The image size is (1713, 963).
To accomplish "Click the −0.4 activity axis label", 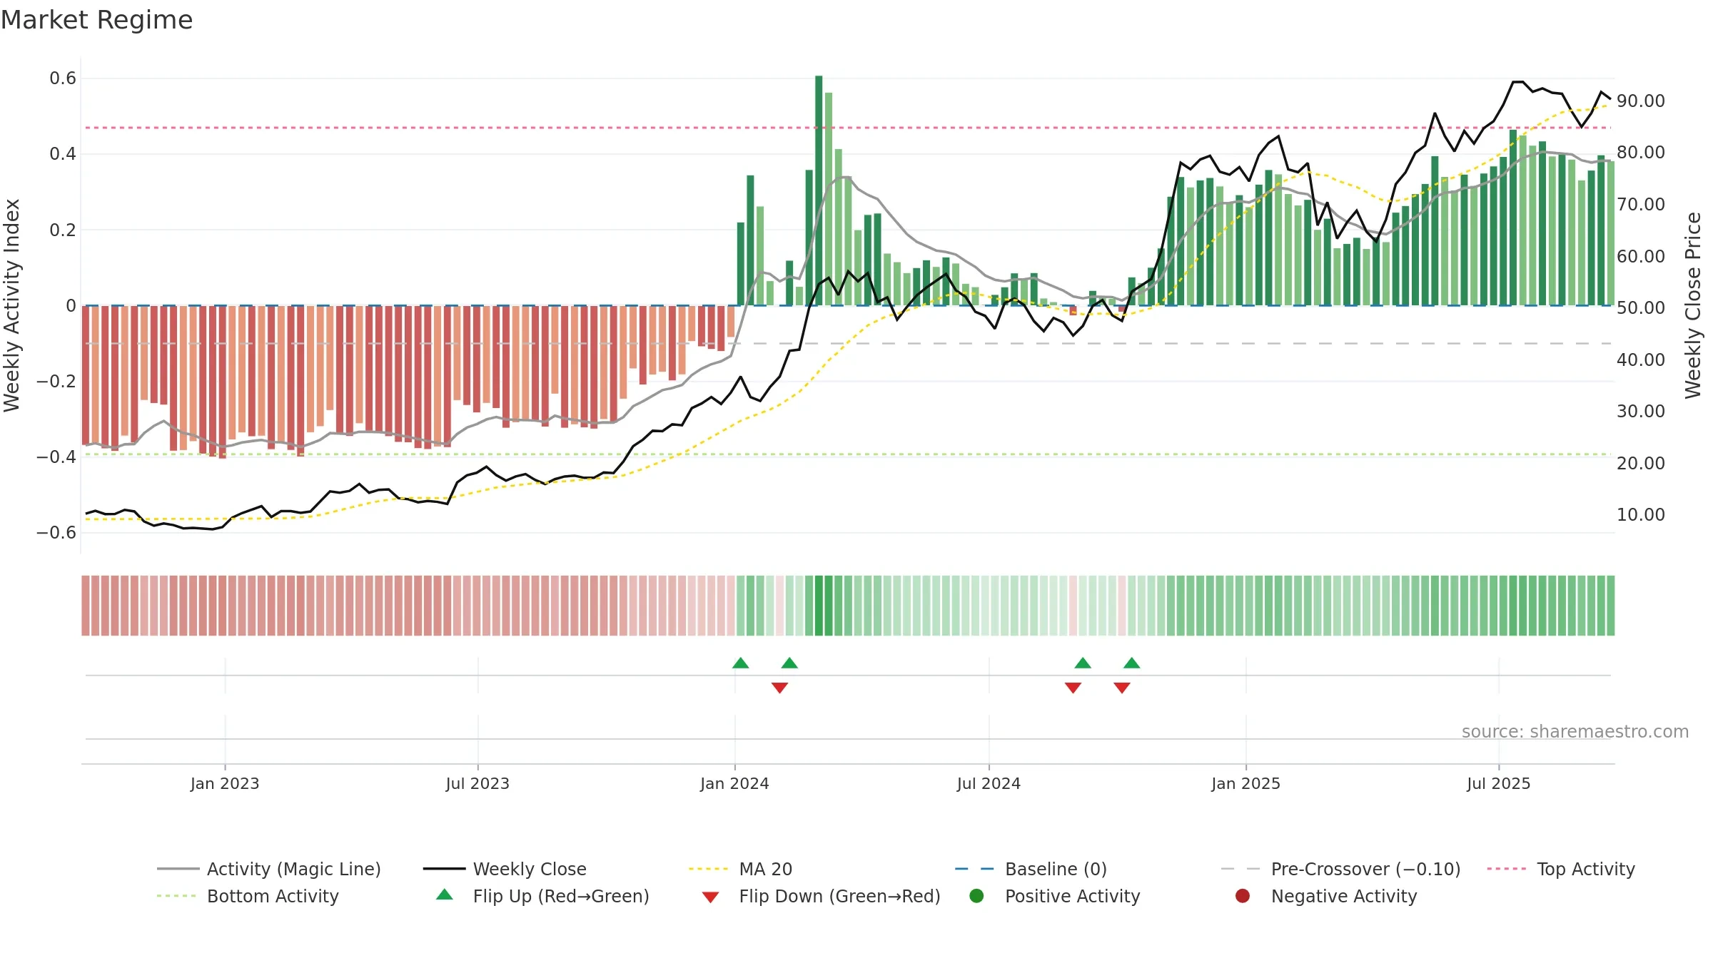I will point(56,457).
